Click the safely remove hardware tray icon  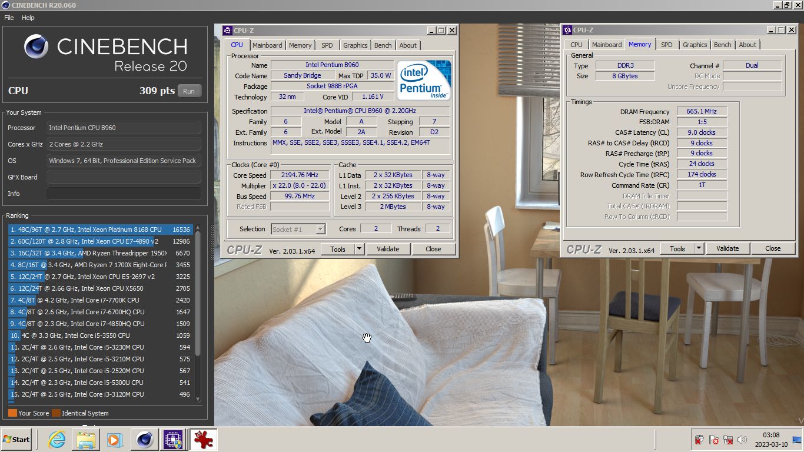coord(699,440)
